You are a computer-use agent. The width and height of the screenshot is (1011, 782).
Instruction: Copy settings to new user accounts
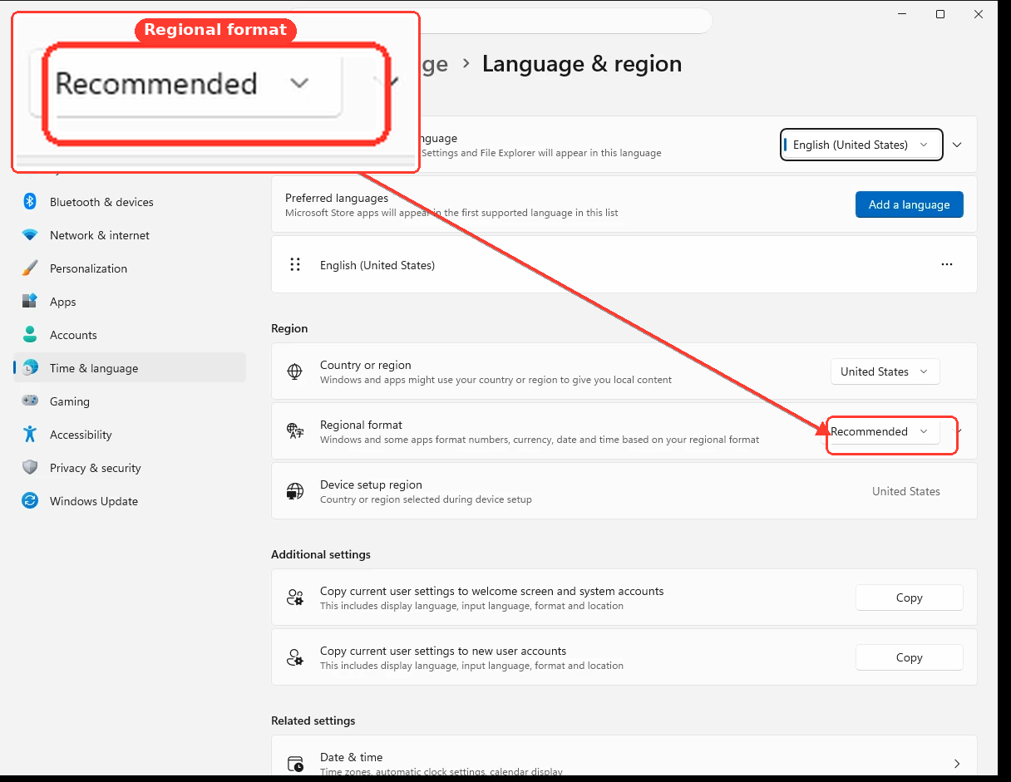pyautogui.click(x=909, y=657)
